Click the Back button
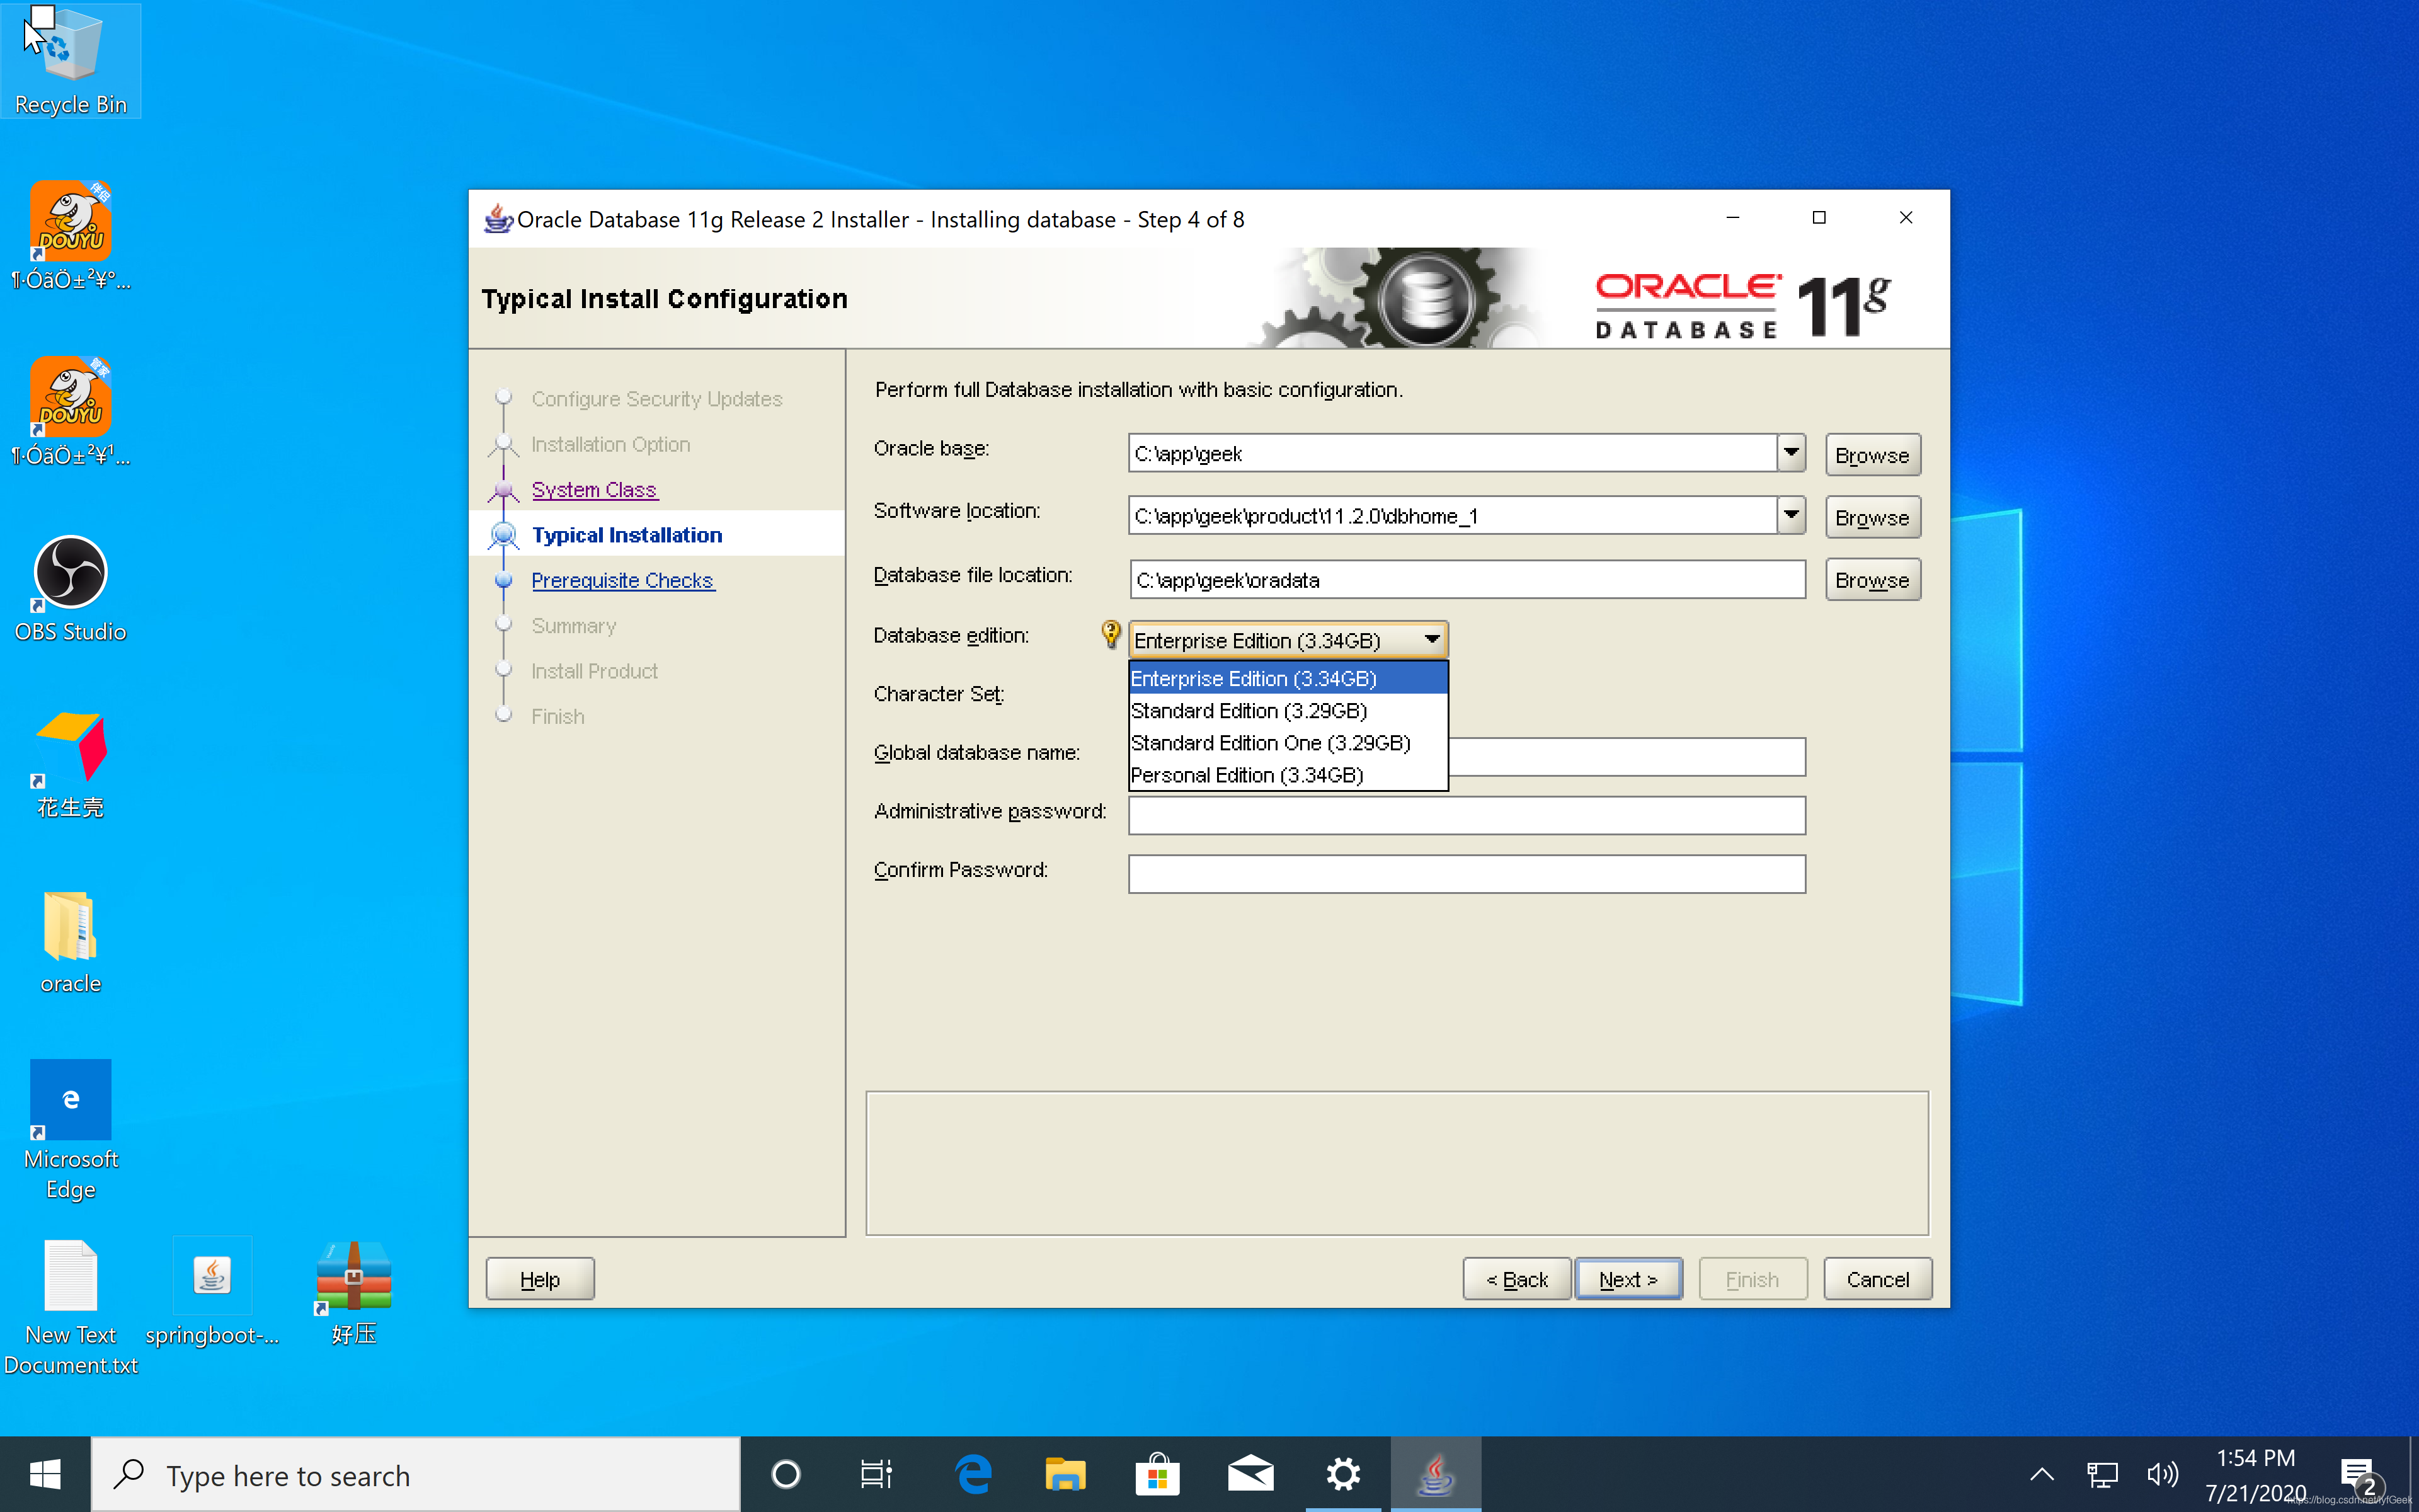The height and width of the screenshot is (1512, 2419). point(1516,1279)
